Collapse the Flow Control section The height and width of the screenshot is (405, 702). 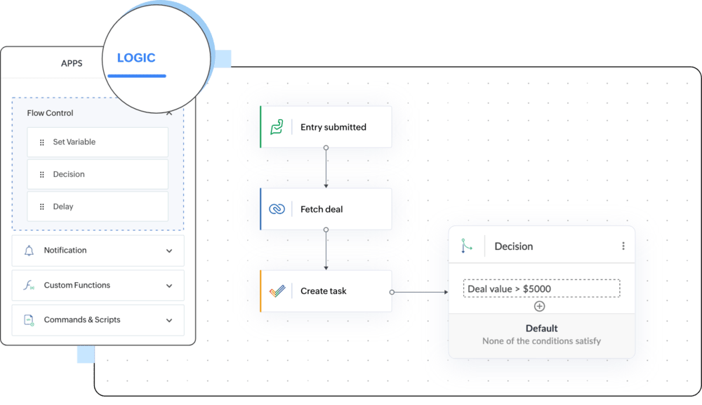(x=169, y=113)
